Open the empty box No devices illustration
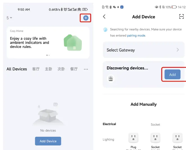The height and width of the screenshot is (150, 186). [48, 114]
